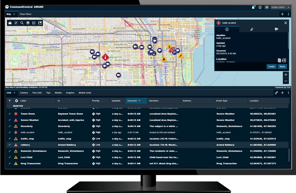
Task: Select the Armed Robbery id cell
Action: (67, 145)
